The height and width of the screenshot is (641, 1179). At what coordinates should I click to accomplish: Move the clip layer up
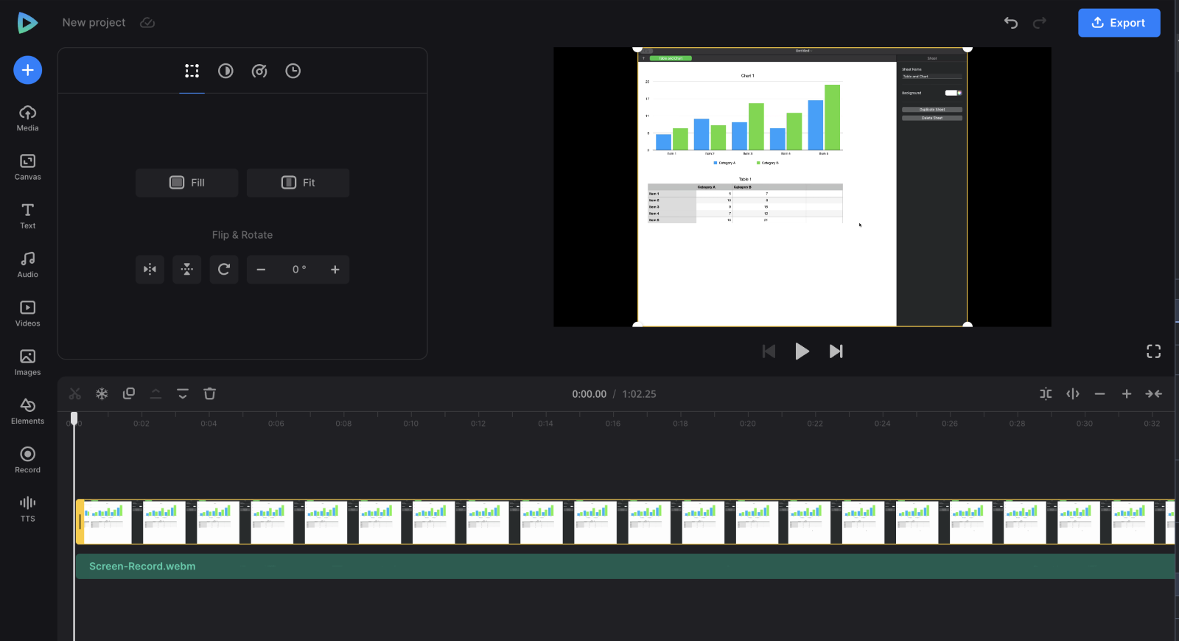[155, 394]
